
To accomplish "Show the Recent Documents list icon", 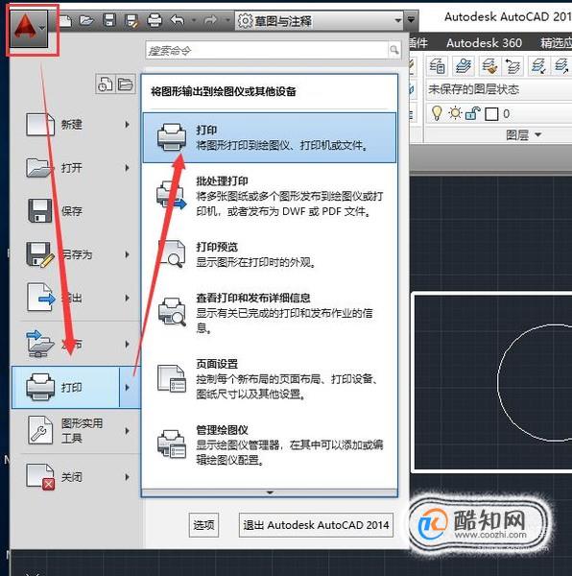I will tap(105, 84).
